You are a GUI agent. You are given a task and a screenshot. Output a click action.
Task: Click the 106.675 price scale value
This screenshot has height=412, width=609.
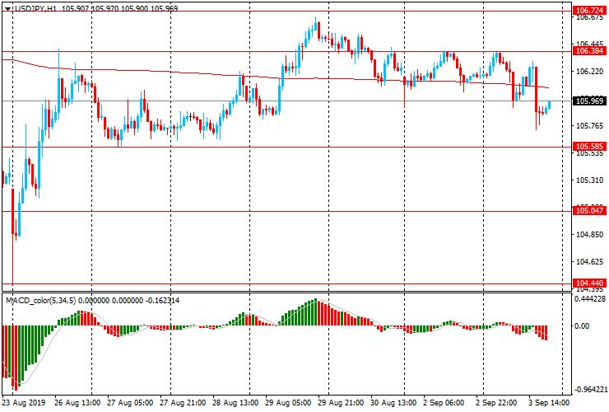589,18
